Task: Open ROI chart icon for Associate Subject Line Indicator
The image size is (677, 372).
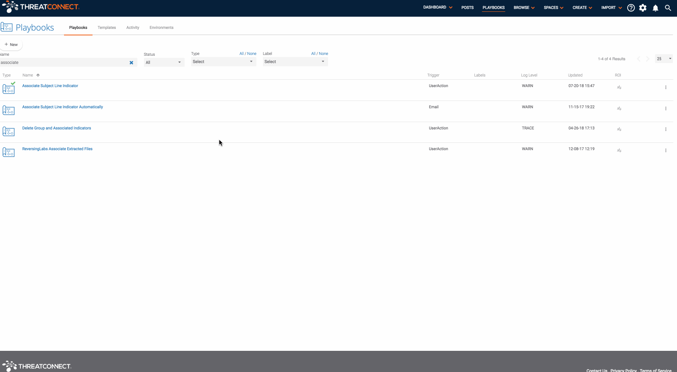Action: 619,88
